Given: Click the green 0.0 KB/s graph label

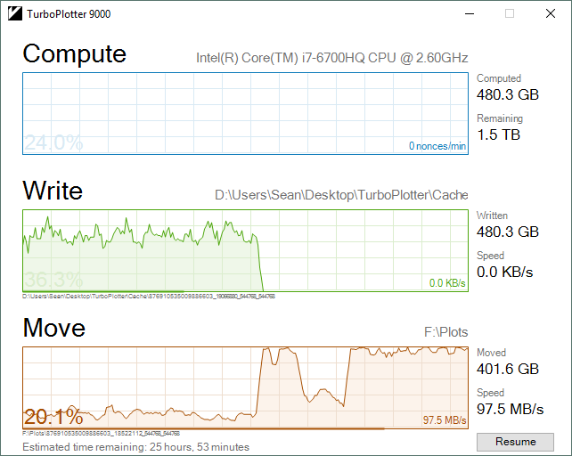Looking at the screenshot, I should 447,283.
